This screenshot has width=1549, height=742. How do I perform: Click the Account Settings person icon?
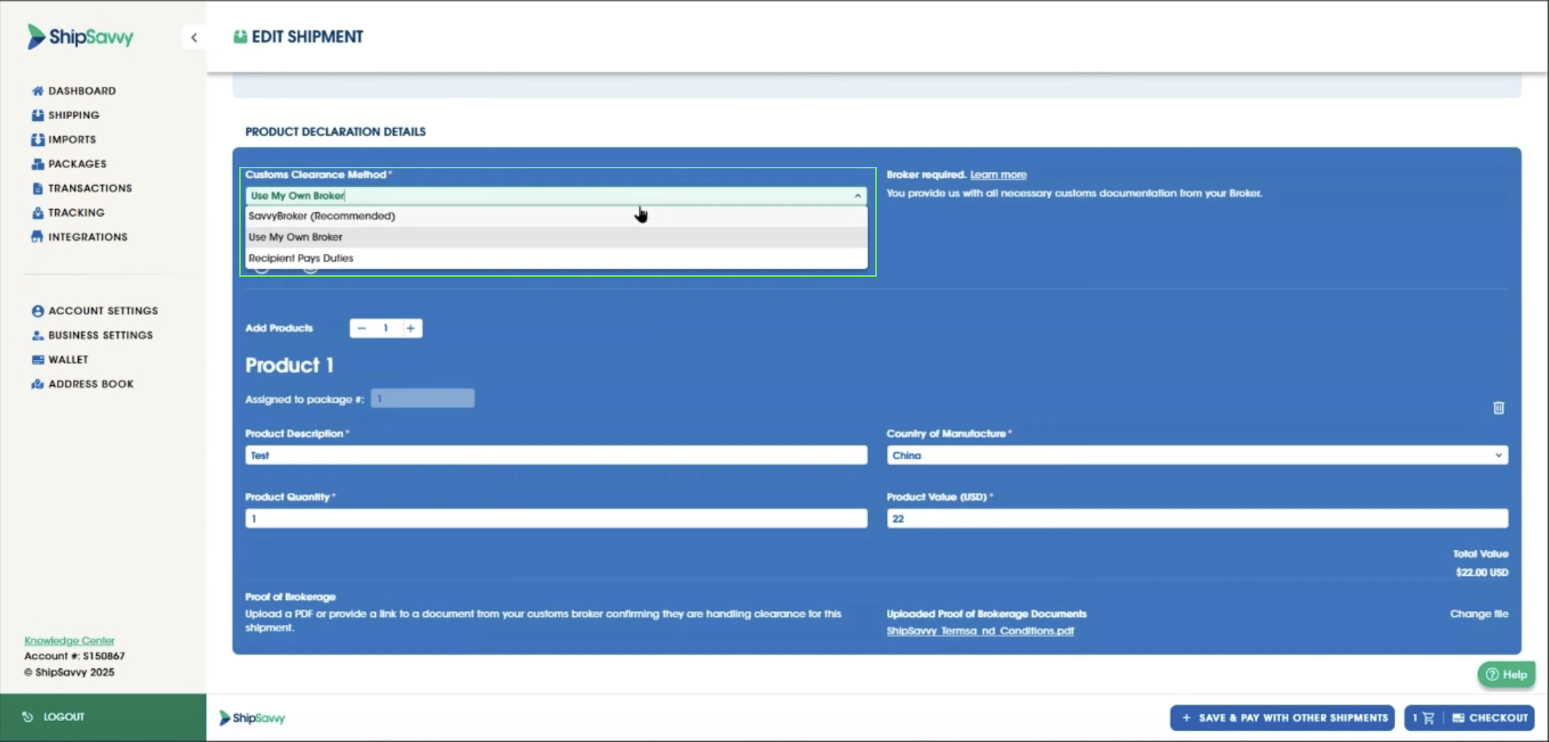point(38,311)
